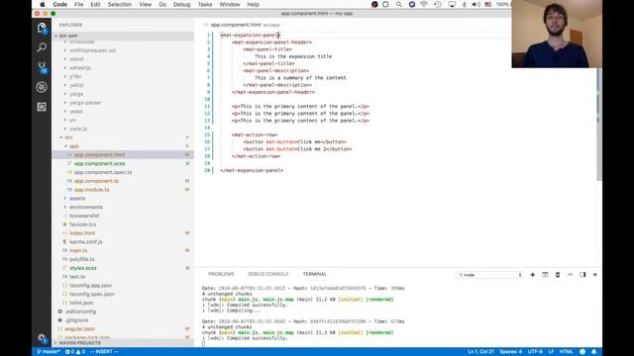Click HTML language mode in status bar
This screenshot has width=634, height=356.
coord(566,352)
